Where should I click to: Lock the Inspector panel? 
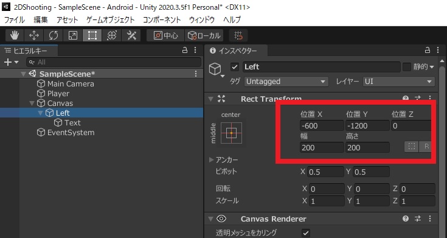[427, 51]
